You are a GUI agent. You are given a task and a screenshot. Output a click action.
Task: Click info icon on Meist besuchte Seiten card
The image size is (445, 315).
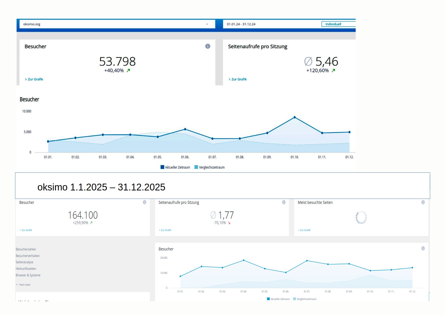423,202
